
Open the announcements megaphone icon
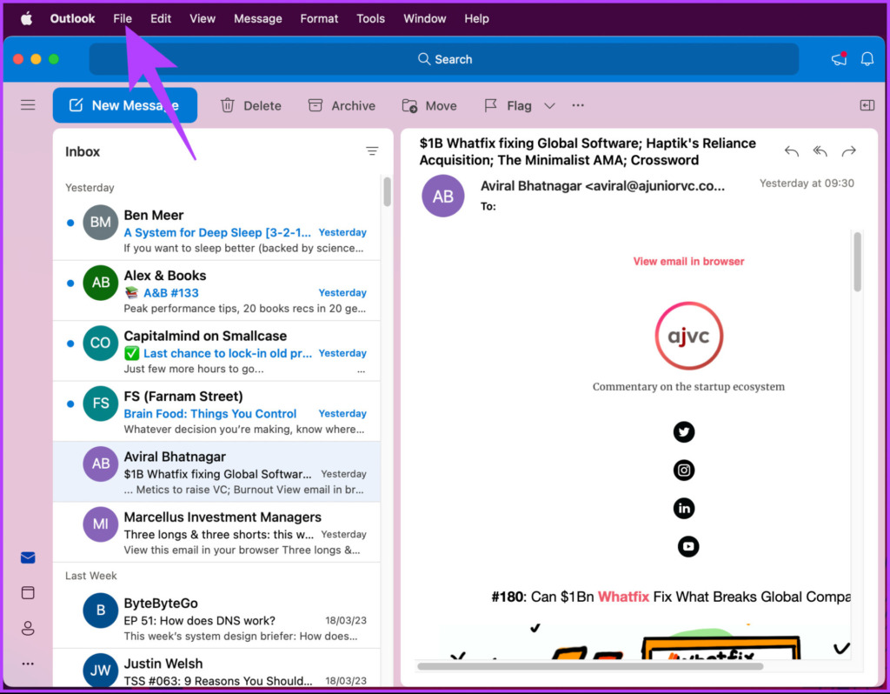pyautogui.click(x=839, y=58)
